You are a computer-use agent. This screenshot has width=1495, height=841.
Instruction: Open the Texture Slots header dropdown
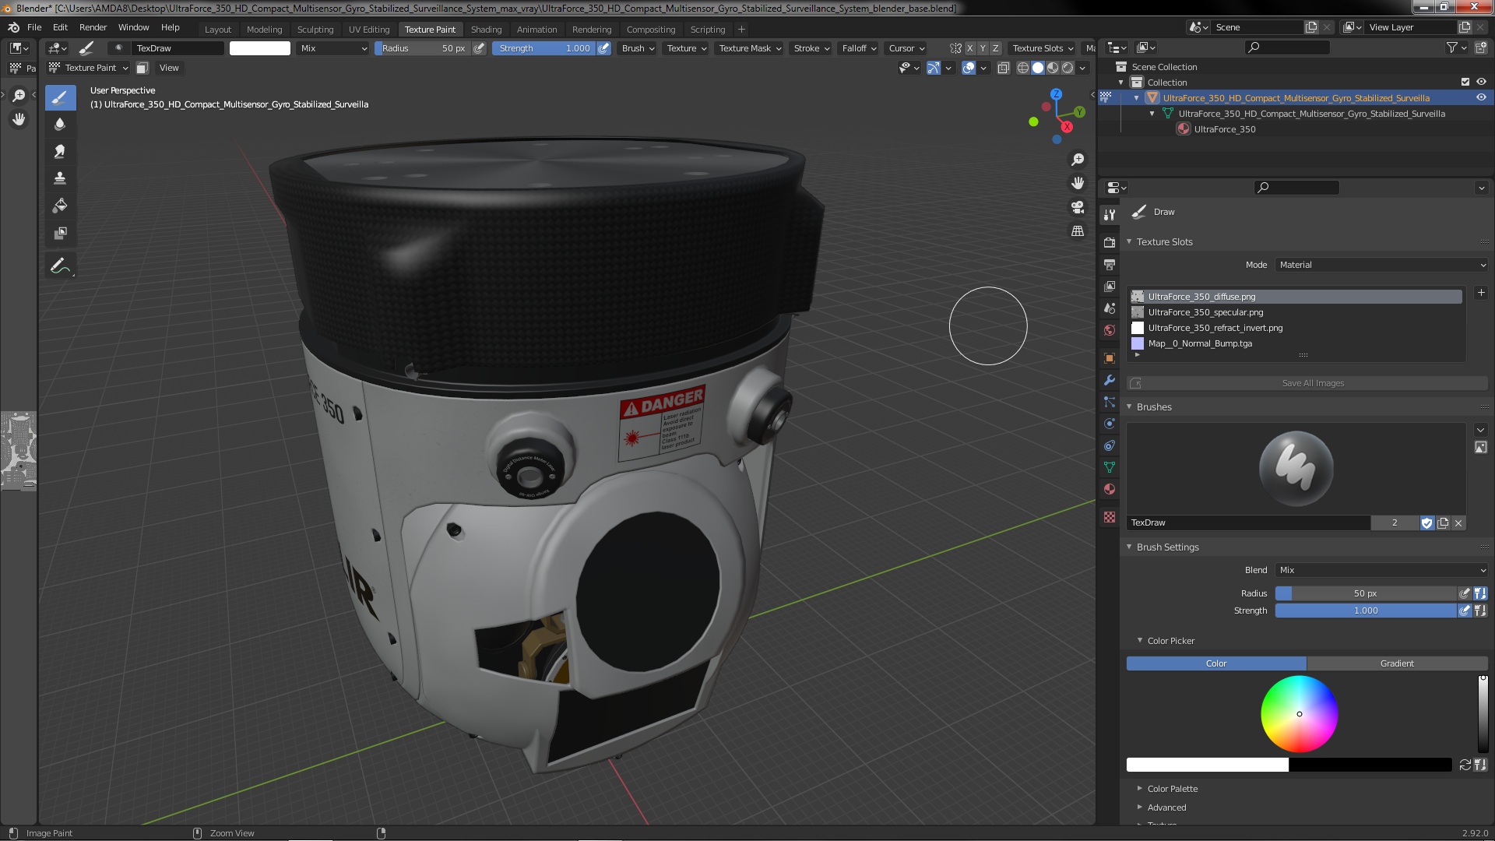click(1043, 48)
